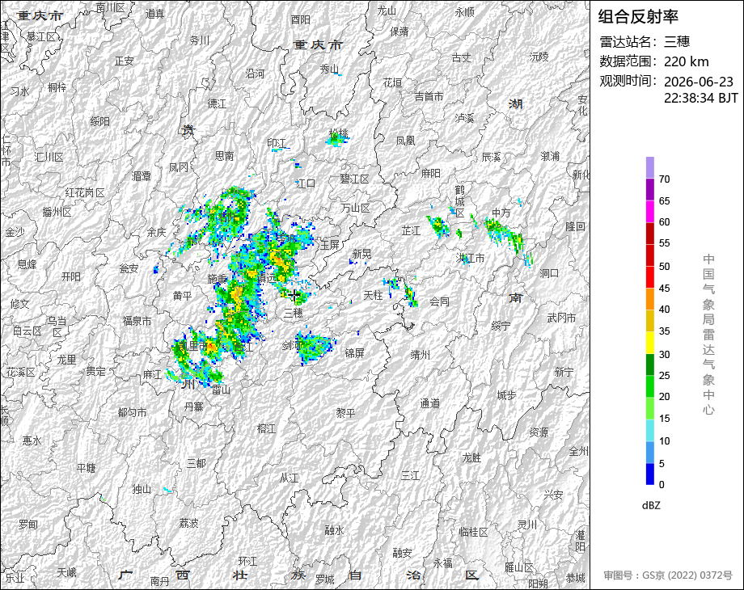744x590 pixels.
Task: Click the 新晃 county label
Action: pos(361,255)
